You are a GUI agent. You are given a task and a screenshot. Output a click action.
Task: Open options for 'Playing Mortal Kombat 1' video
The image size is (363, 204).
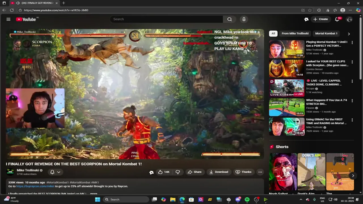click(352, 42)
